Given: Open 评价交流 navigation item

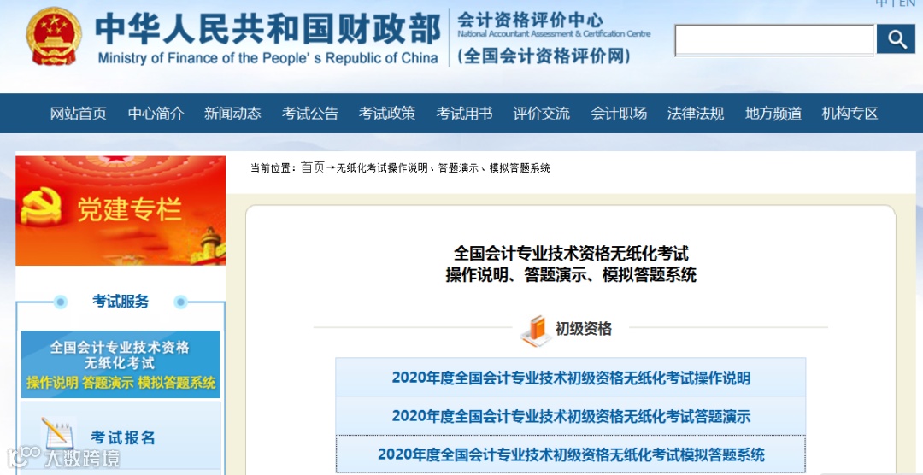Looking at the screenshot, I should pos(542,114).
